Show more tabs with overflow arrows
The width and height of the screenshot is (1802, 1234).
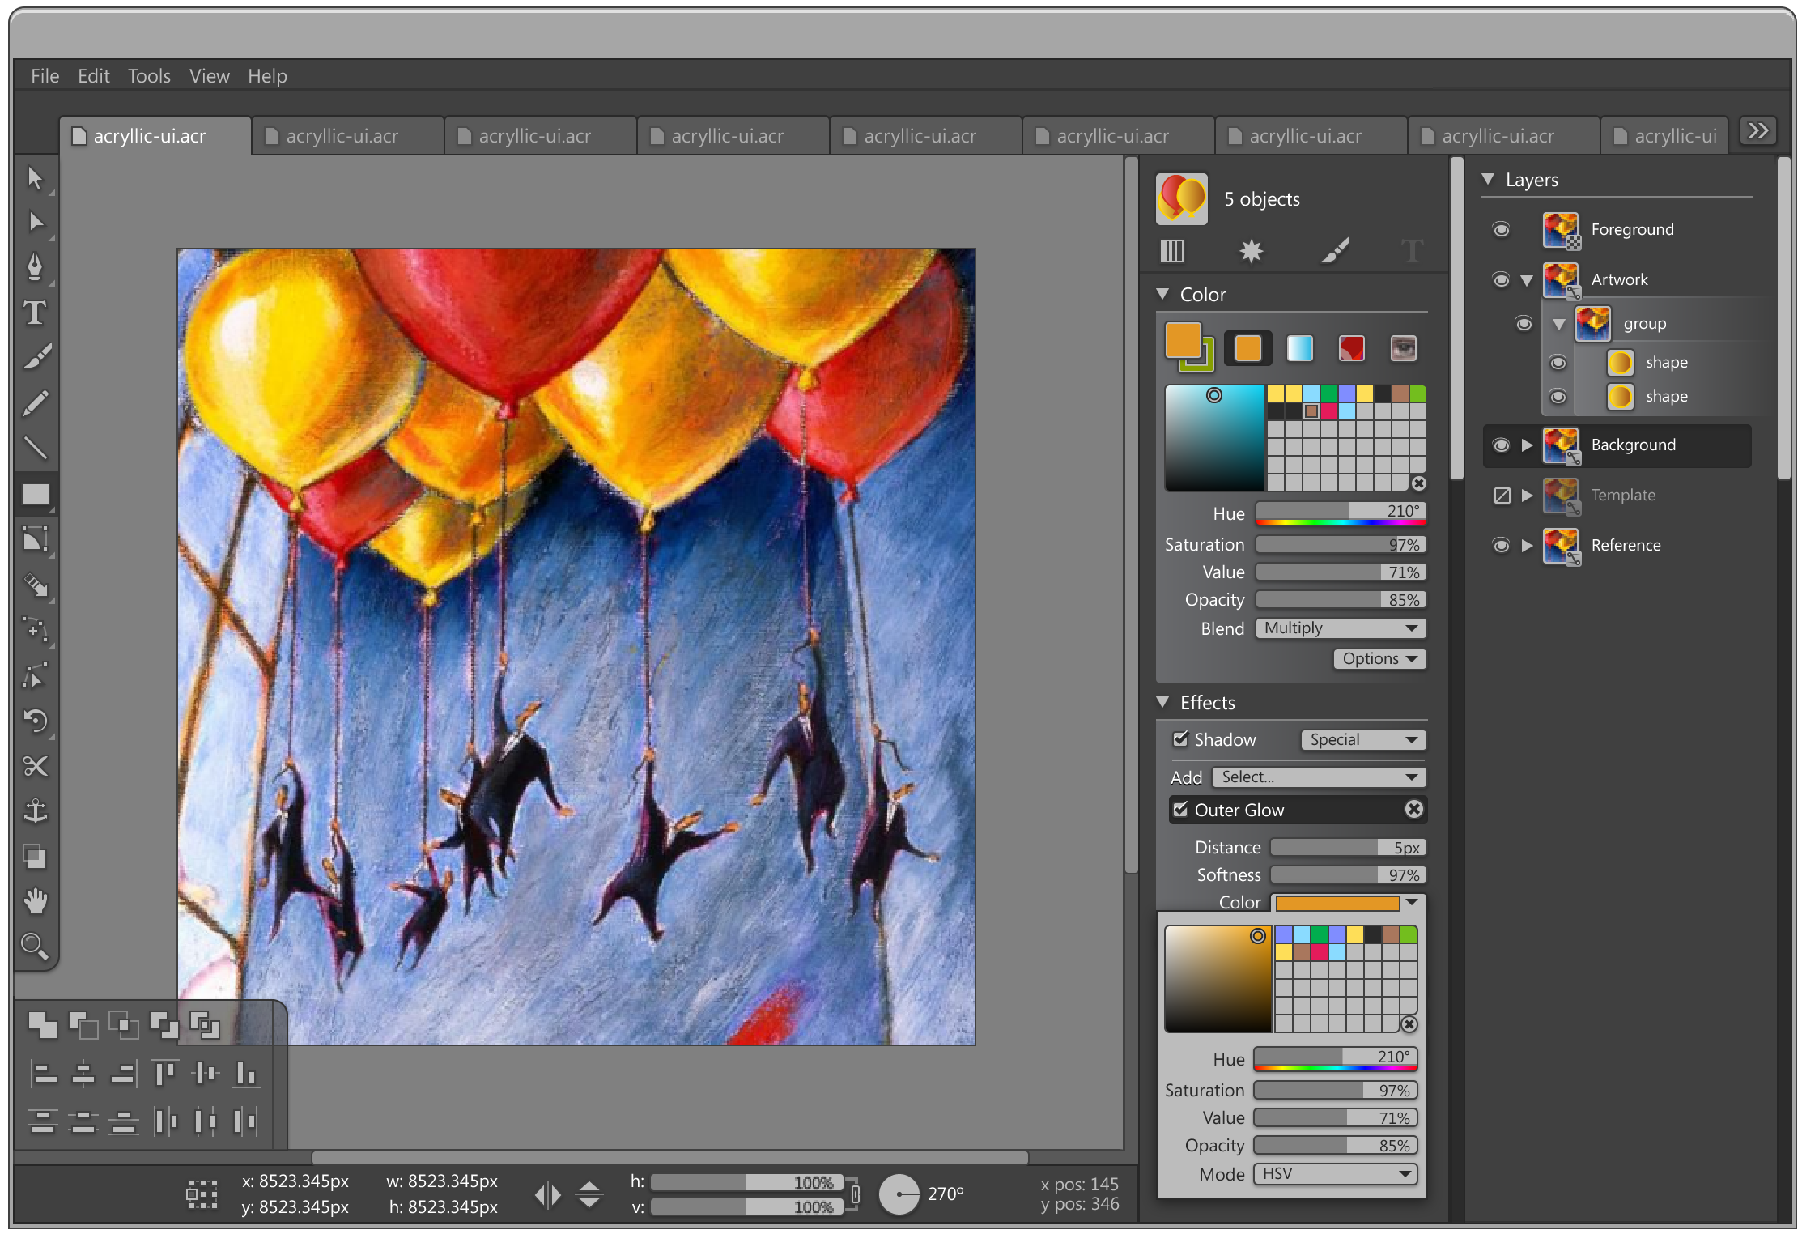click(x=1758, y=131)
